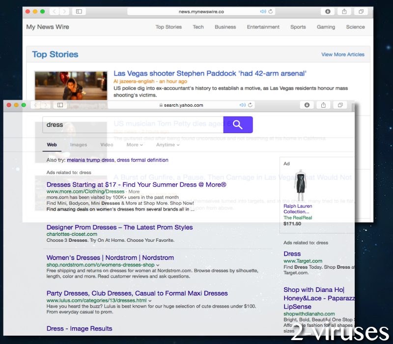Show all open tabs with the tab overview icon
This screenshot has width=393, height=344.
point(339,105)
